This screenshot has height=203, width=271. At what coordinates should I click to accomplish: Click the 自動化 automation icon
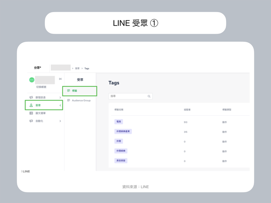[x=31, y=121]
